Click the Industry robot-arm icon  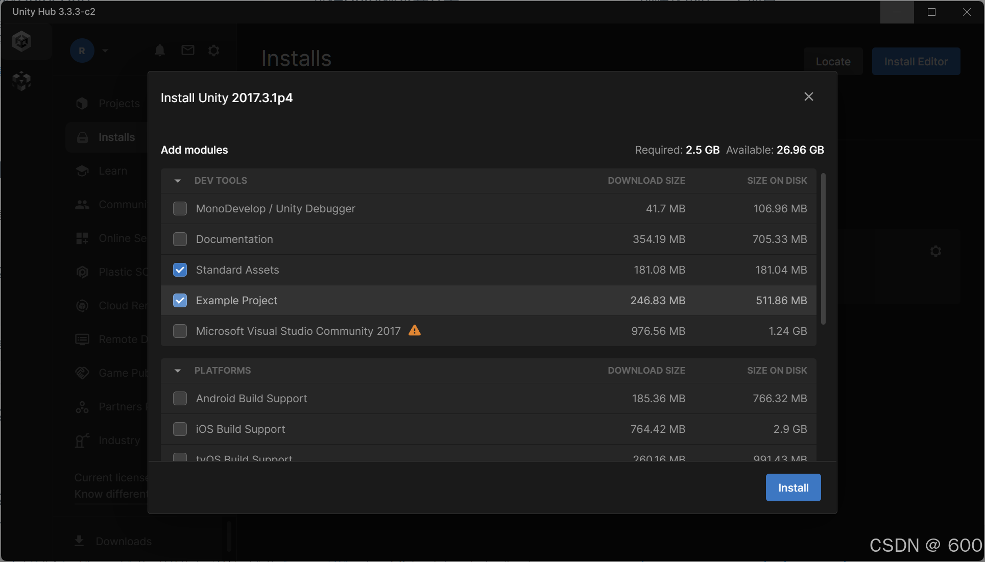(x=82, y=441)
